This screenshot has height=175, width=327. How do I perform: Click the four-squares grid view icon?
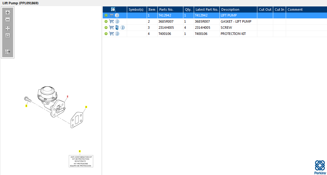[x=8, y=28]
